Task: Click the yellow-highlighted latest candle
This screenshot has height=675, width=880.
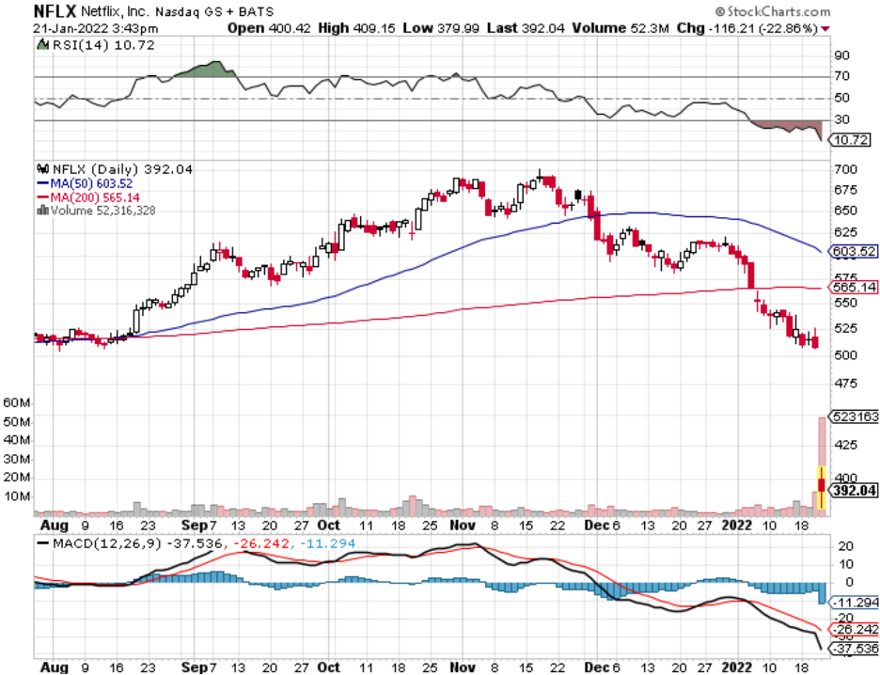Action: [x=821, y=485]
